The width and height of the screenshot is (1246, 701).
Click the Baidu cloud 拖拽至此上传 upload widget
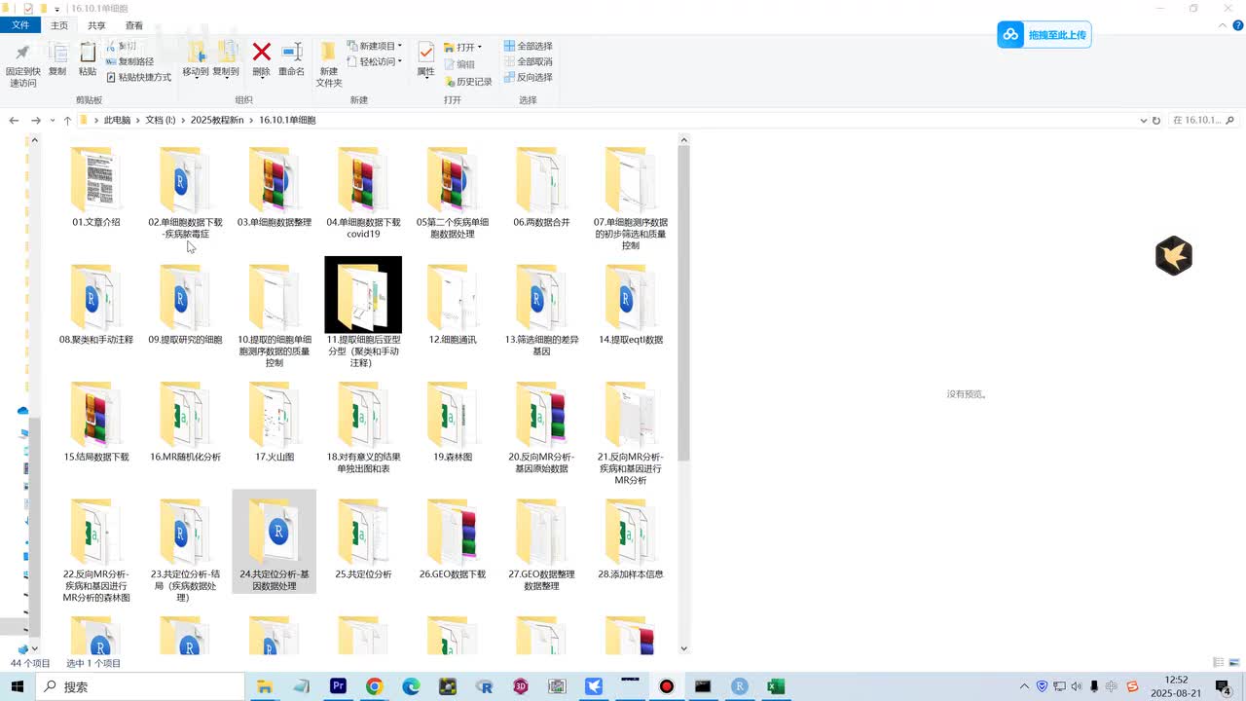(1044, 35)
